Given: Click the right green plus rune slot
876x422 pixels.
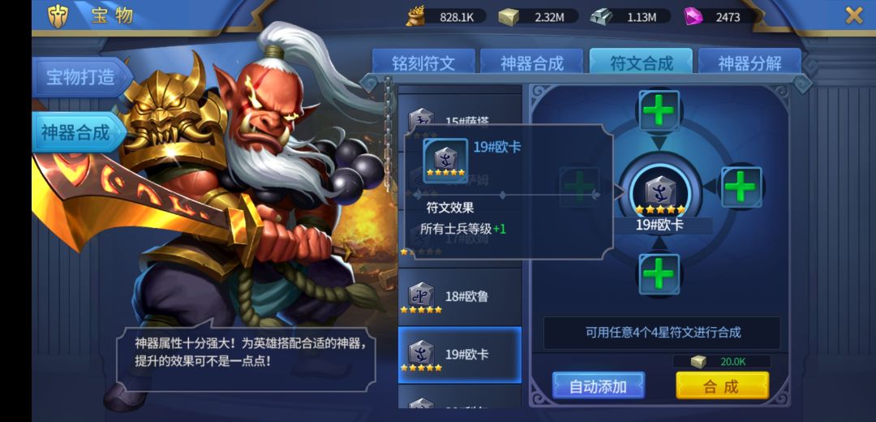Looking at the screenshot, I should [x=741, y=187].
